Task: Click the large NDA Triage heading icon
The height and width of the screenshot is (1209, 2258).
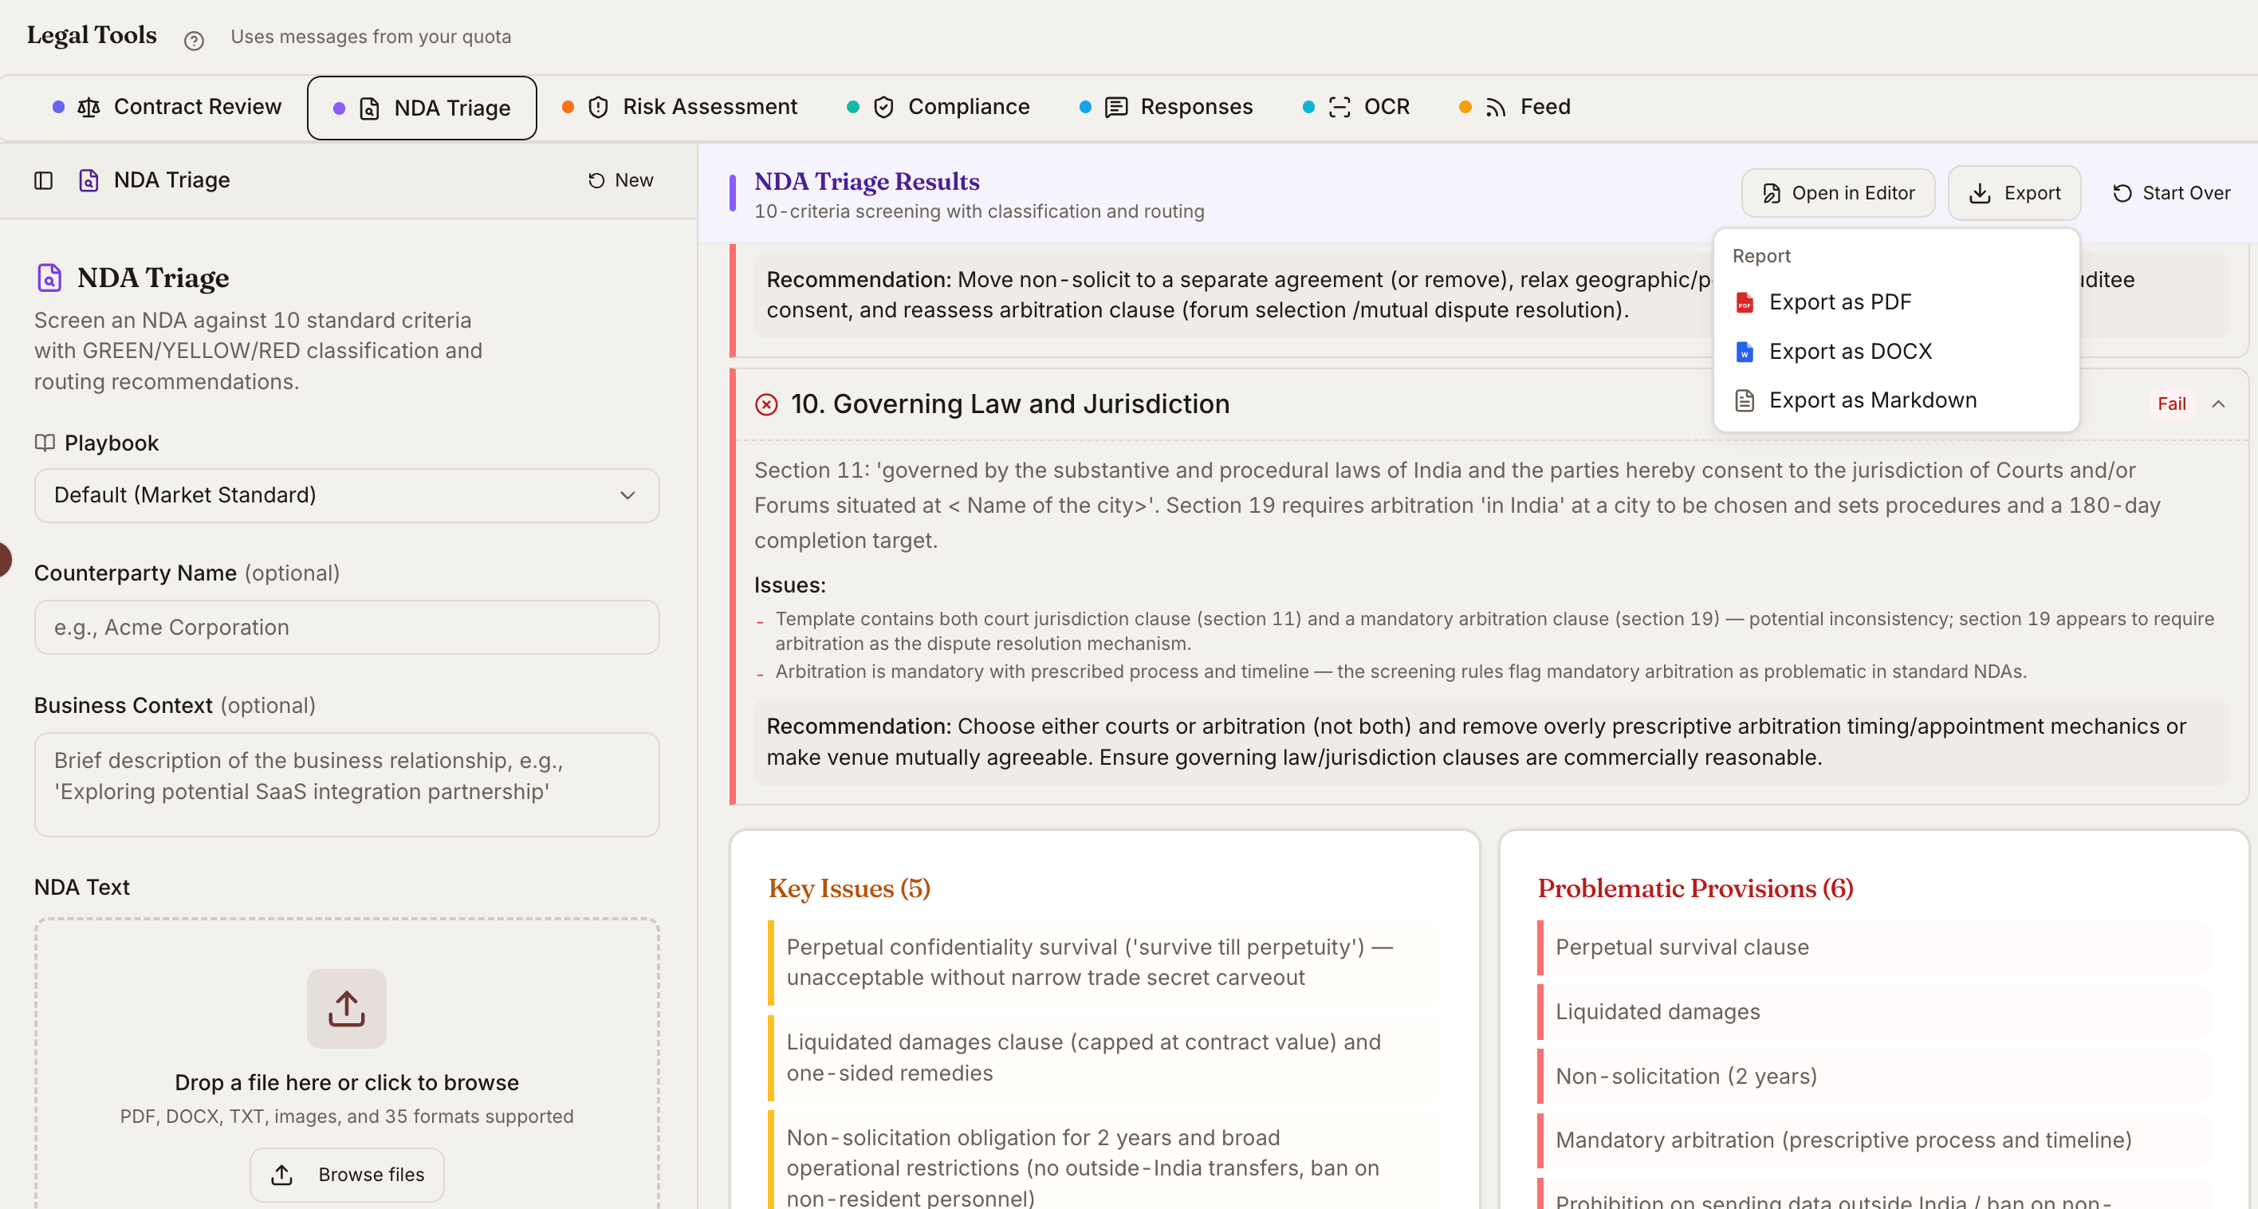Action: click(49, 278)
